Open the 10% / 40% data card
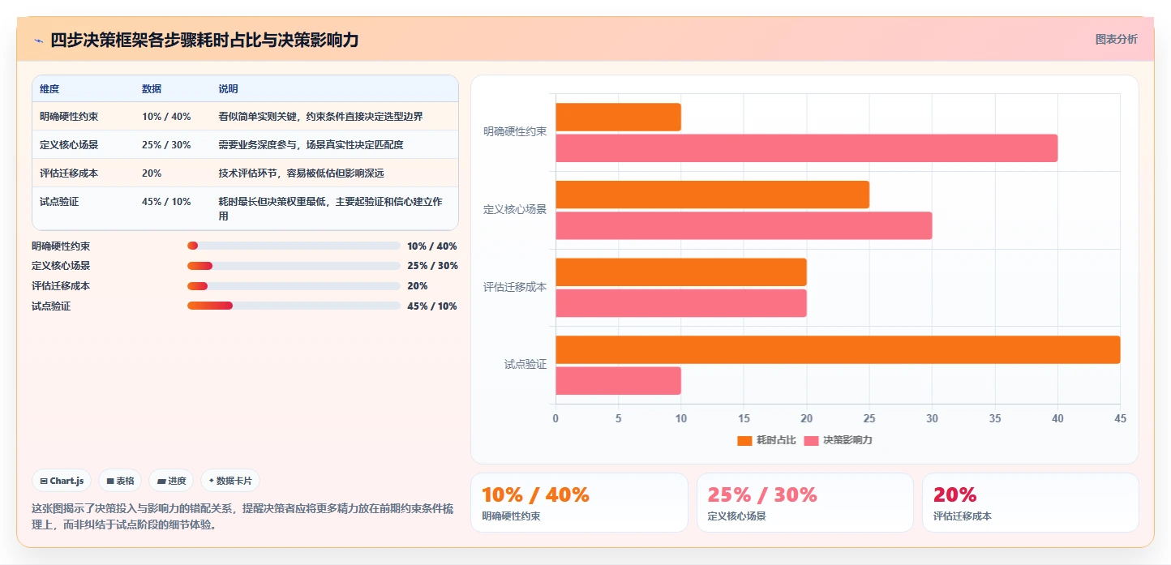Screen dimensions: 1171x565 pos(579,503)
